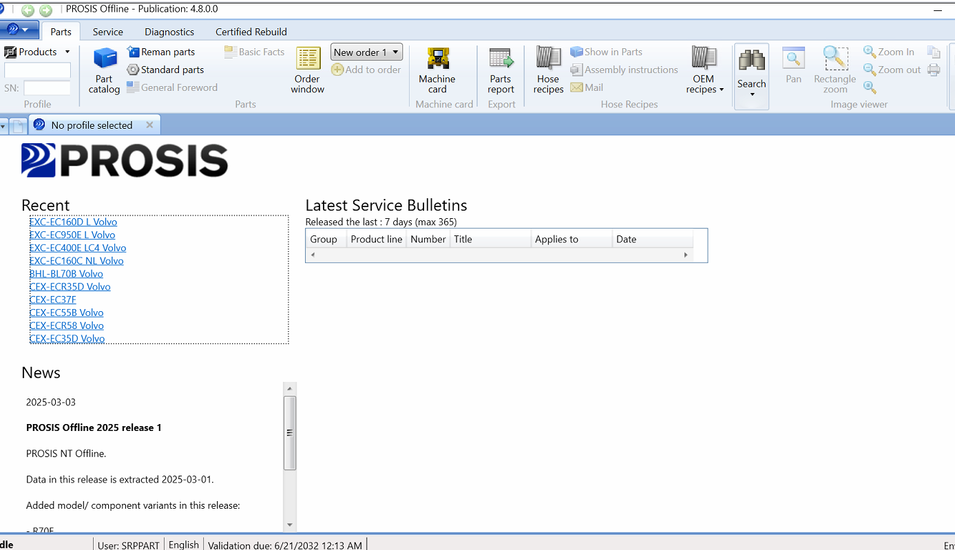The image size is (955, 550).
Task: Open the Machine card
Action: click(437, 70)
